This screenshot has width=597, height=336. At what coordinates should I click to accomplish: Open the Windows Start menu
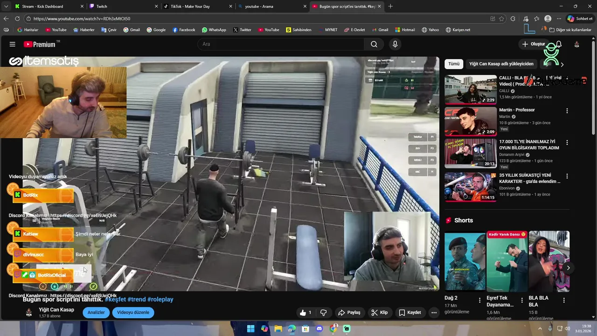[x=250, y=329]
